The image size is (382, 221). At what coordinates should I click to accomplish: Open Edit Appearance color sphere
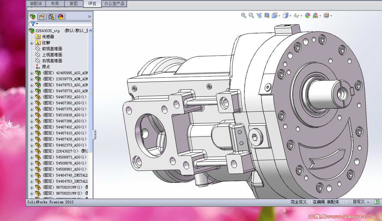[308, 15]
